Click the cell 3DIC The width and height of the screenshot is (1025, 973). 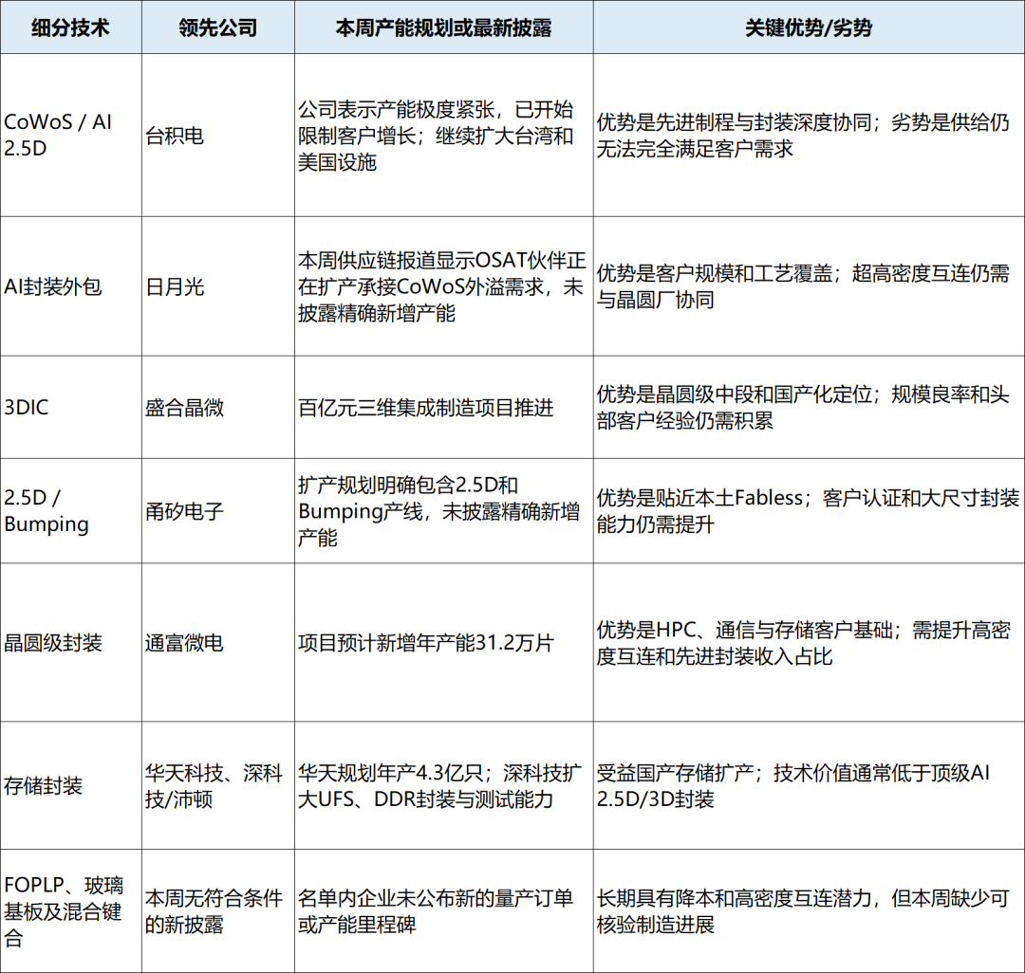pyautogui.click(x=70, y=407)
